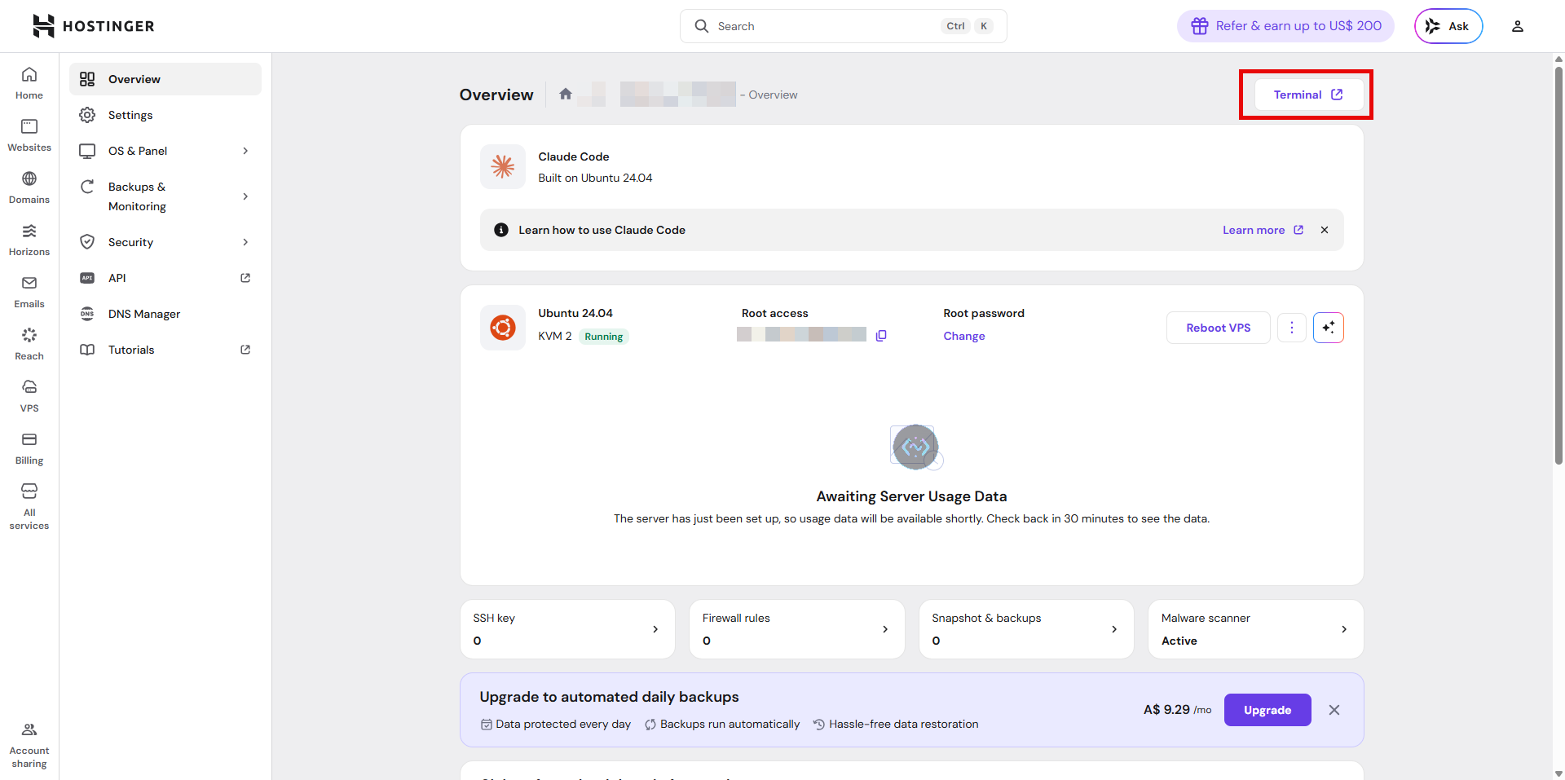Click the page vertical scrollbar
The image size is (1565, 780).
1558,265
